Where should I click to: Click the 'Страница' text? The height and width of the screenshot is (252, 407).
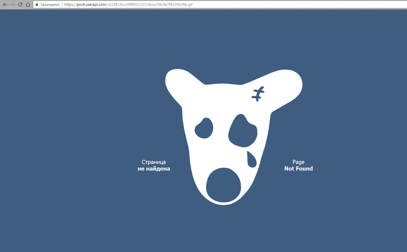(154, 162)
